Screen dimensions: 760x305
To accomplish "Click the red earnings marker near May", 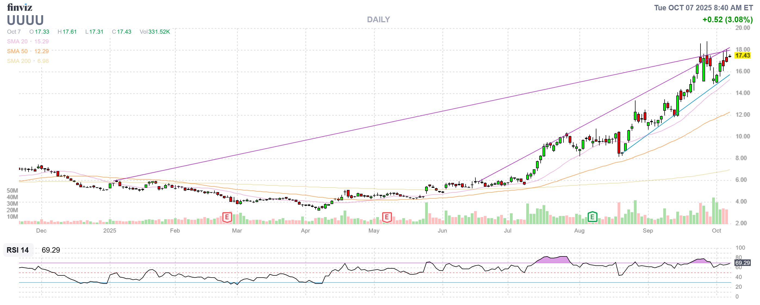I will coord(387,217).
